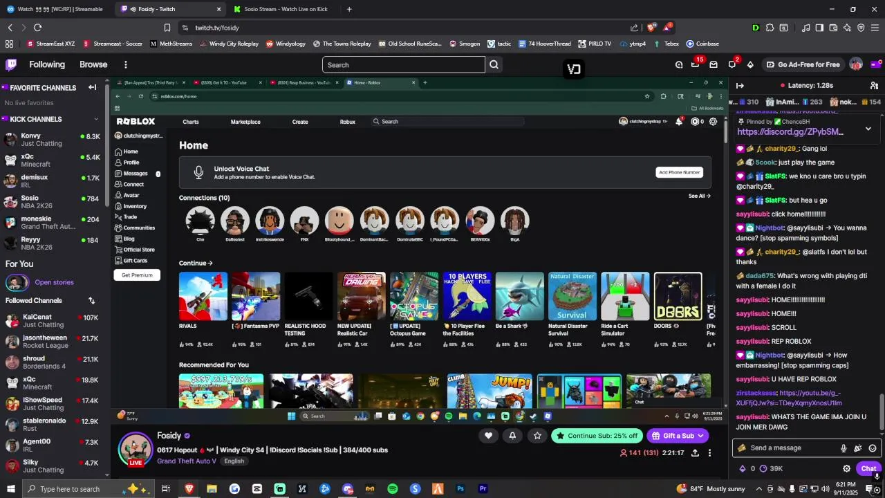Click the heart follow button under stream
The height and width of the screenshot is (498, 885).
click(488, 435)
